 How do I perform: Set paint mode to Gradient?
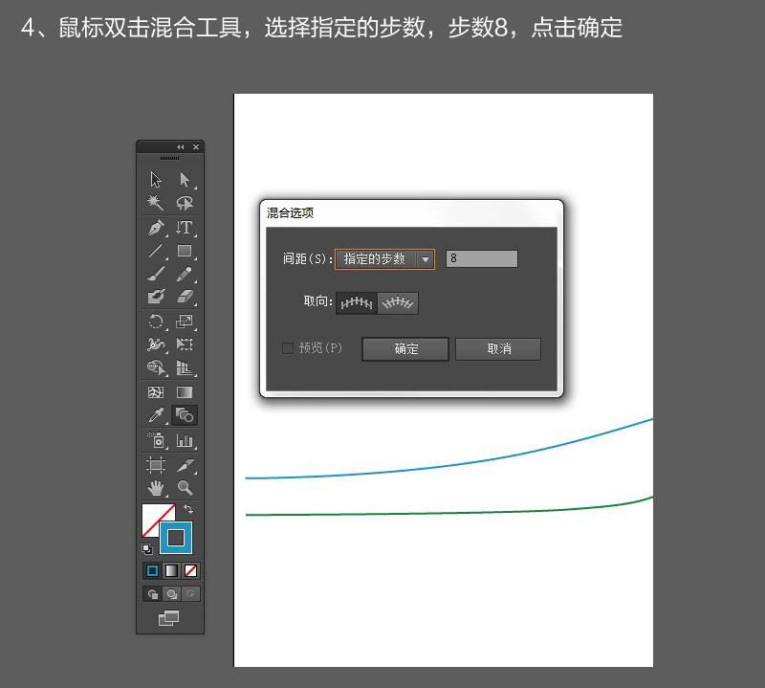(172, 570)
